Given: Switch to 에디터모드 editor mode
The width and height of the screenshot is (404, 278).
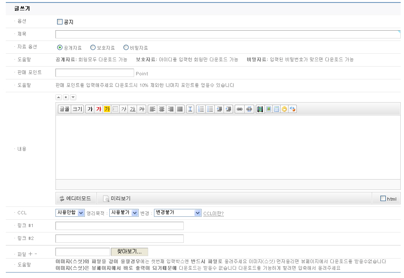Looking at the screenshot, I should click(75, 199).
